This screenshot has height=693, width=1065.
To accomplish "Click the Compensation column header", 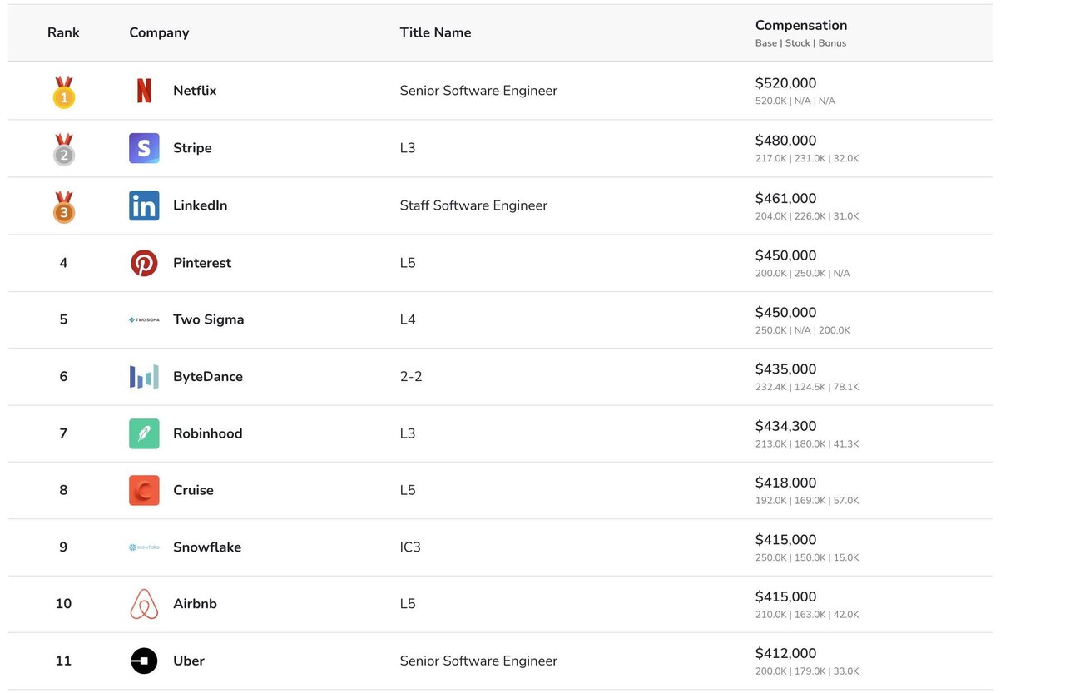I will [x=801, y=26].
